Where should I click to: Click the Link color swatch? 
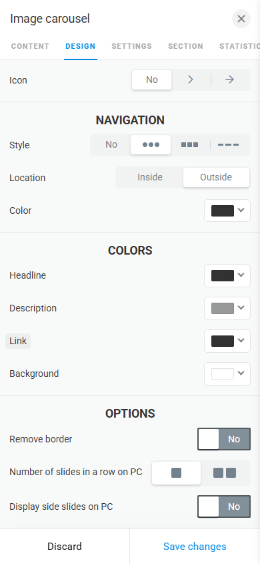click(x=223, y=341)
